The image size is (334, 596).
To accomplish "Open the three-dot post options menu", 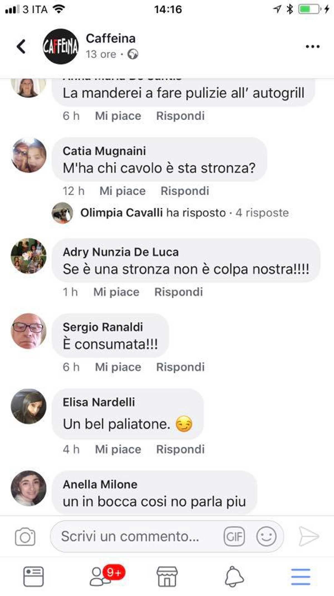I will click(313, 47).
